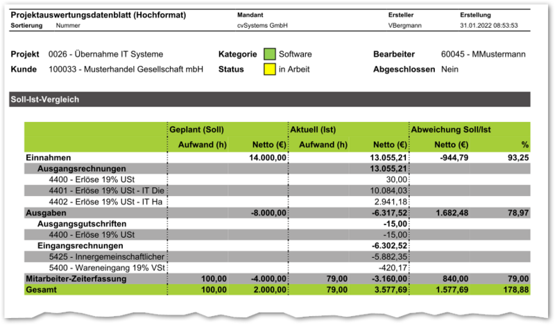Click Ausgaben actual value -6.317,52
This screenshot has height=325, width=555.
tap(390, 213)
